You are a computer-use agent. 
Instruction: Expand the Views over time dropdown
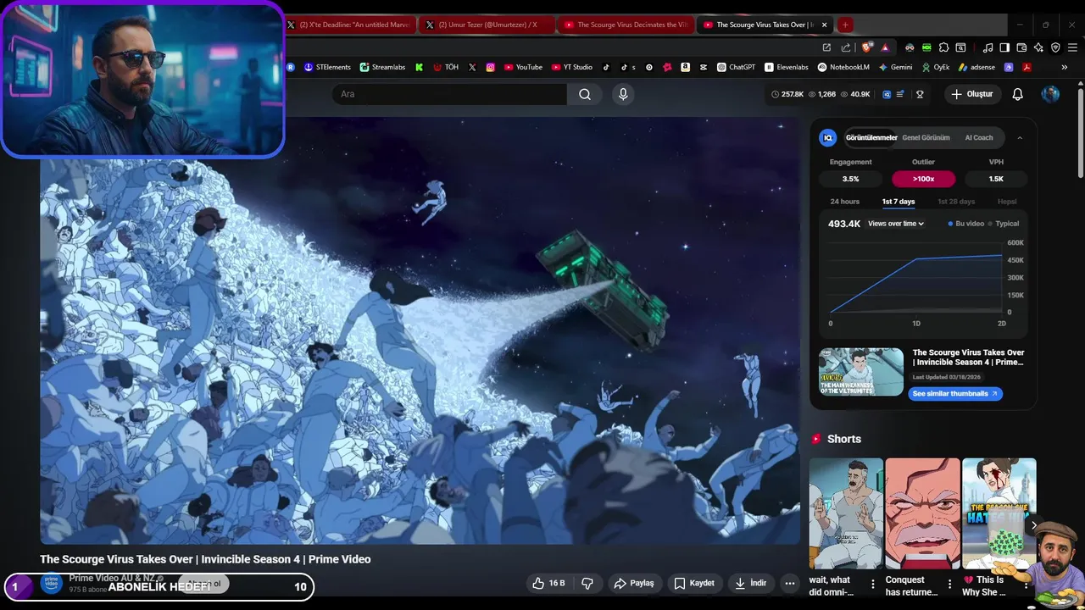coord(896,224)
